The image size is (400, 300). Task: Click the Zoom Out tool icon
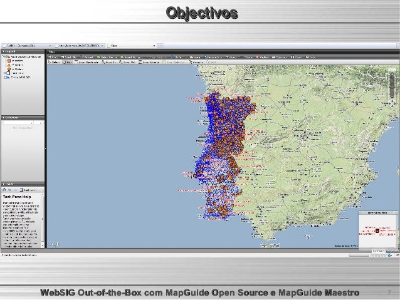pos(127,63)
